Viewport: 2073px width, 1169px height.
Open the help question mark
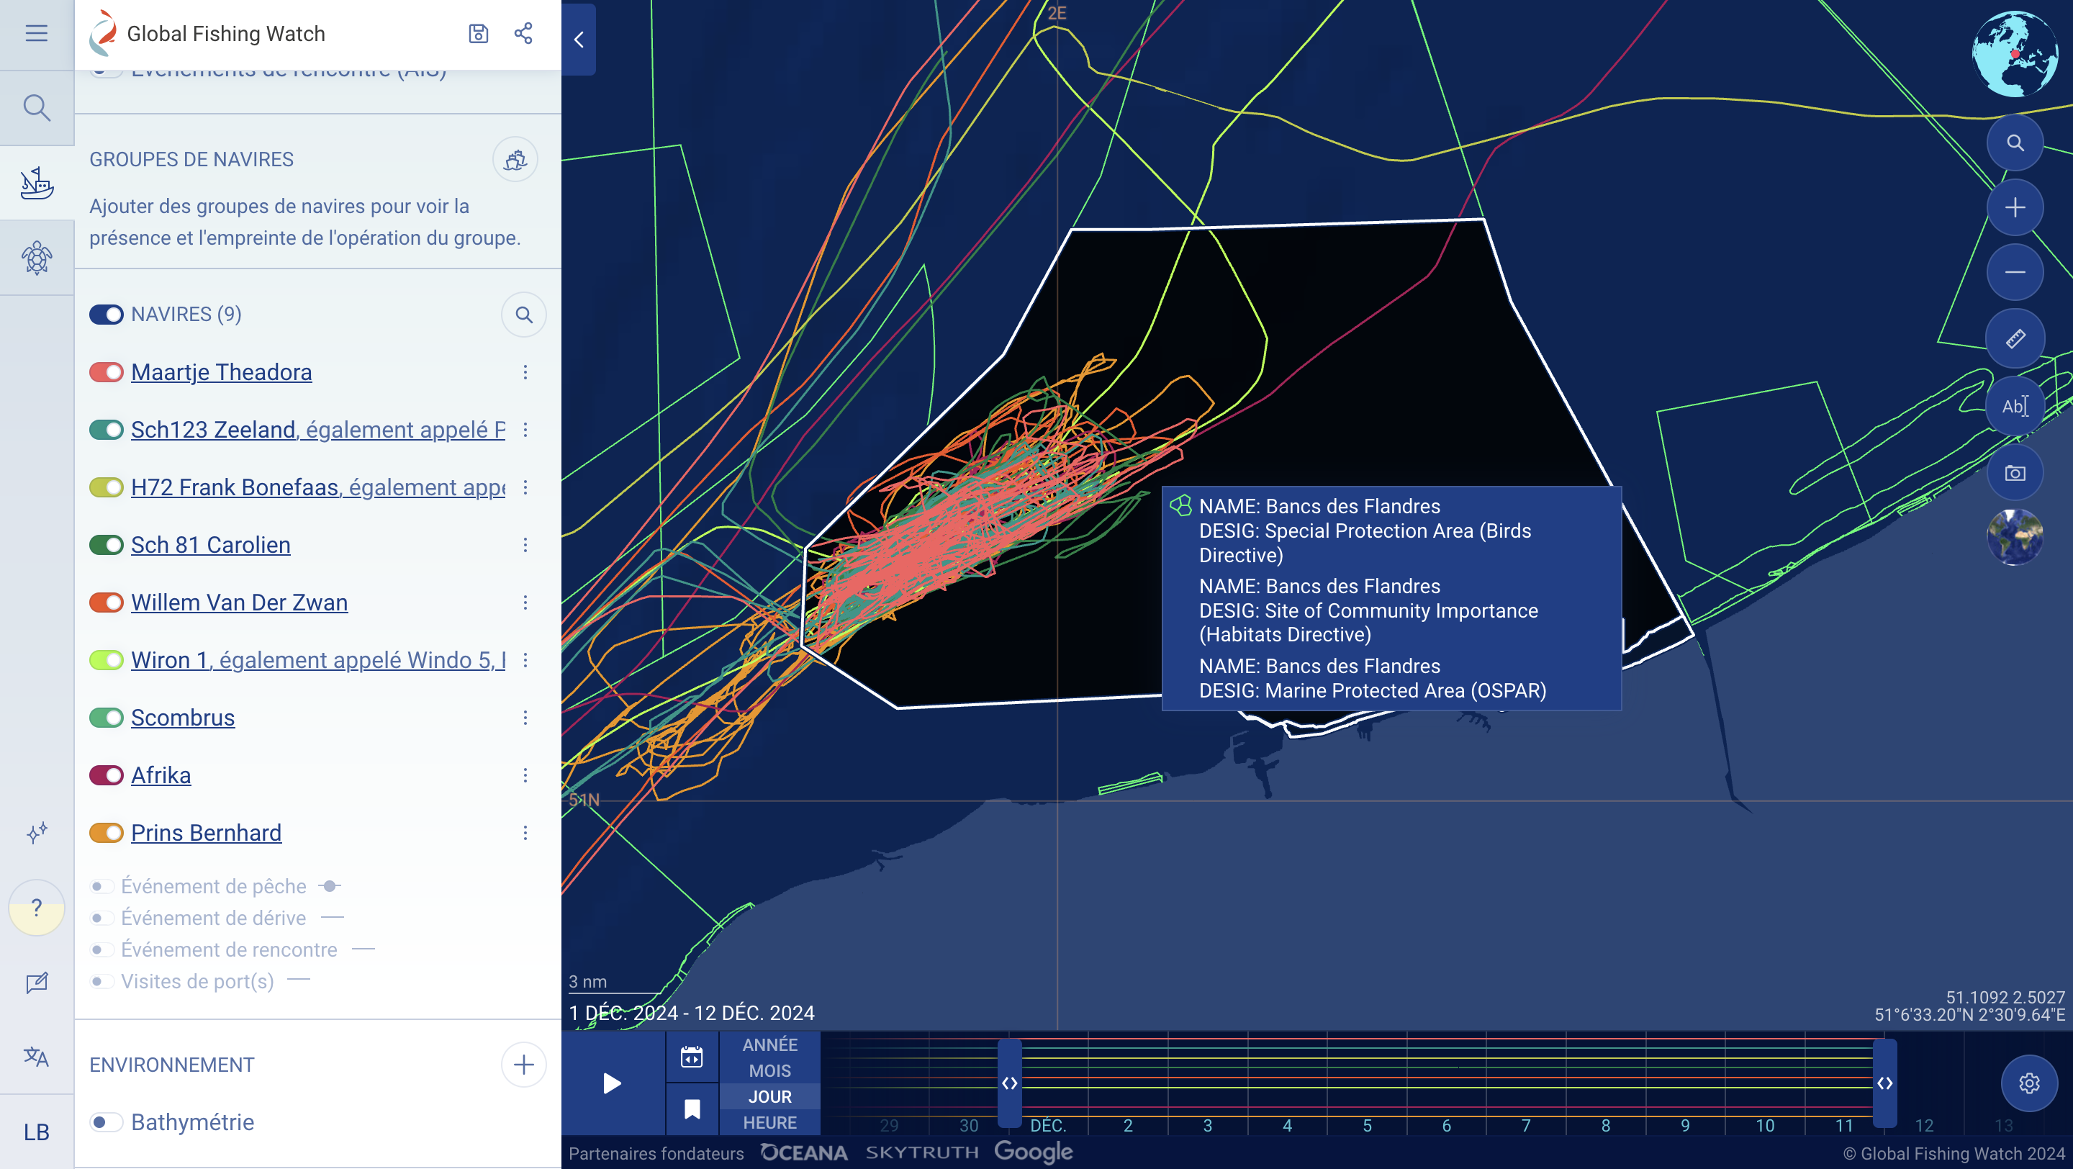coord(36,908)
